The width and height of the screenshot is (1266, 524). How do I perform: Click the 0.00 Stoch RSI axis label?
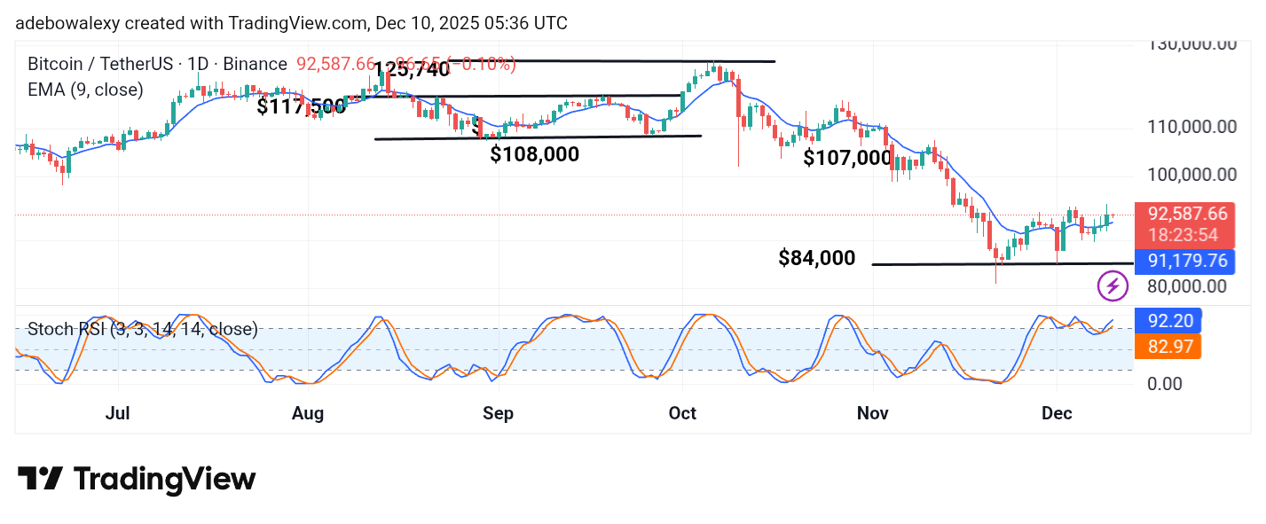point(1164,384)
